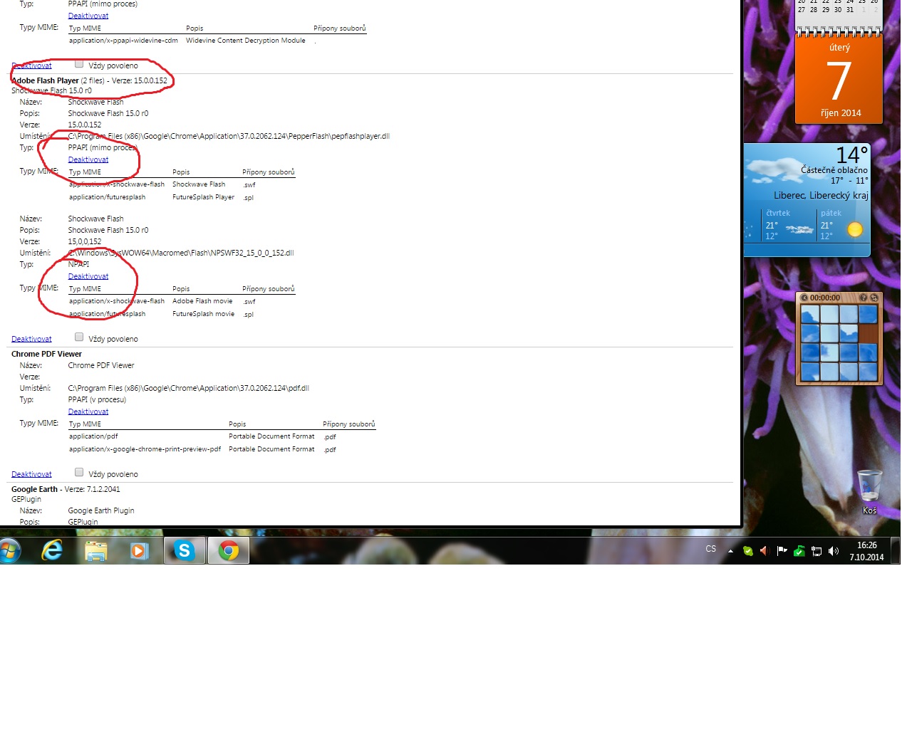
Task: Select Widevine Content Decryption Module description
Action: (246, 41)
